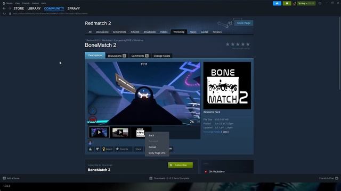Click the Share button
This screenshot has height=191, width=341.
(x=139, y=149)
